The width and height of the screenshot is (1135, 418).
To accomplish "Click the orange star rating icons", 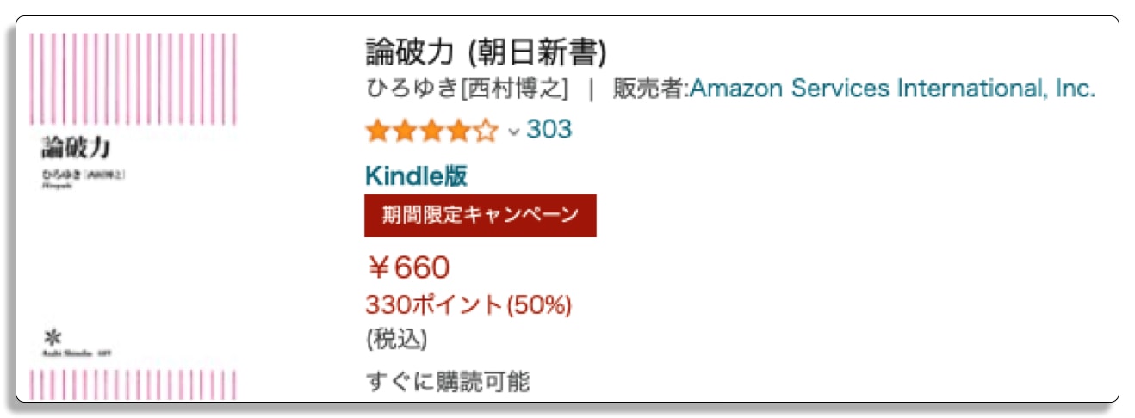I will click(x=432, y=131).
